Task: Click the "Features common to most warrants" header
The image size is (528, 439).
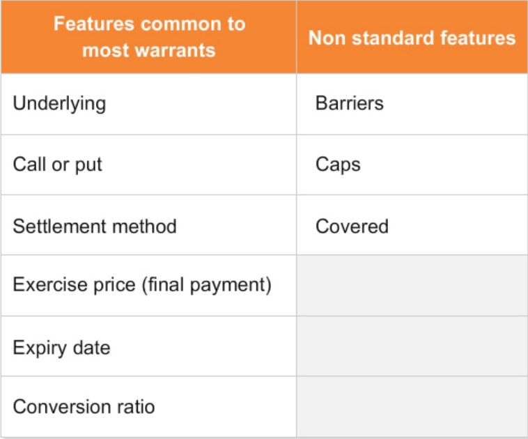Action: 148,37
